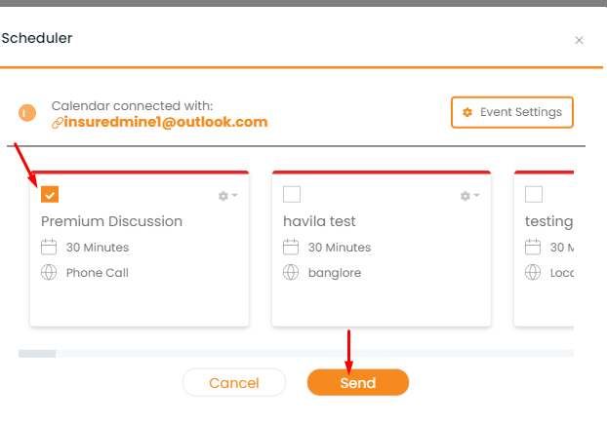Click orange account avatar circle
Image resolution: width=607 pixels, height=424 pixels.
click(27, 113)
